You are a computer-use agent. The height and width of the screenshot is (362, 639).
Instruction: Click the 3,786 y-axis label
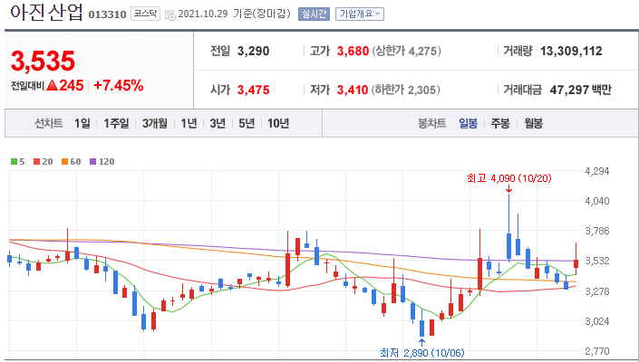pyautogui.click(x=597, y=231)
